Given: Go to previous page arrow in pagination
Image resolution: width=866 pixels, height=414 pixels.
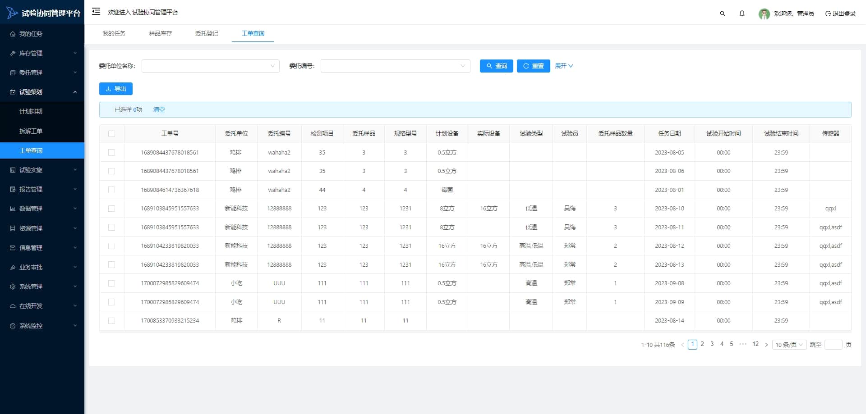Looking at the screenshot, I should [x=682, y=345].
